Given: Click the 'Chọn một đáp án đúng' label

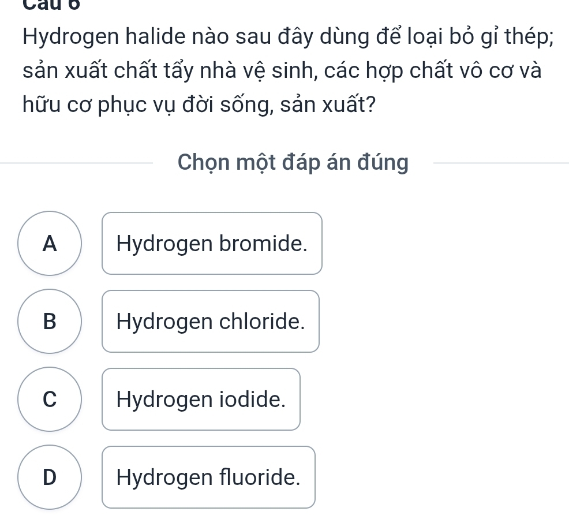Looking at the screenshot, I should click(x=293, y=163).
